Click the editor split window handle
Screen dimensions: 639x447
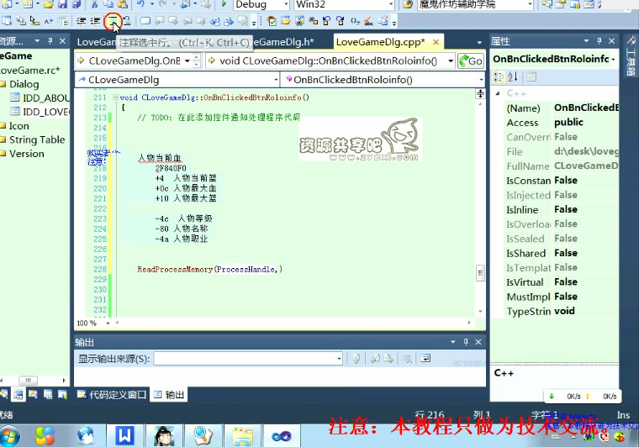click(480, 94)
